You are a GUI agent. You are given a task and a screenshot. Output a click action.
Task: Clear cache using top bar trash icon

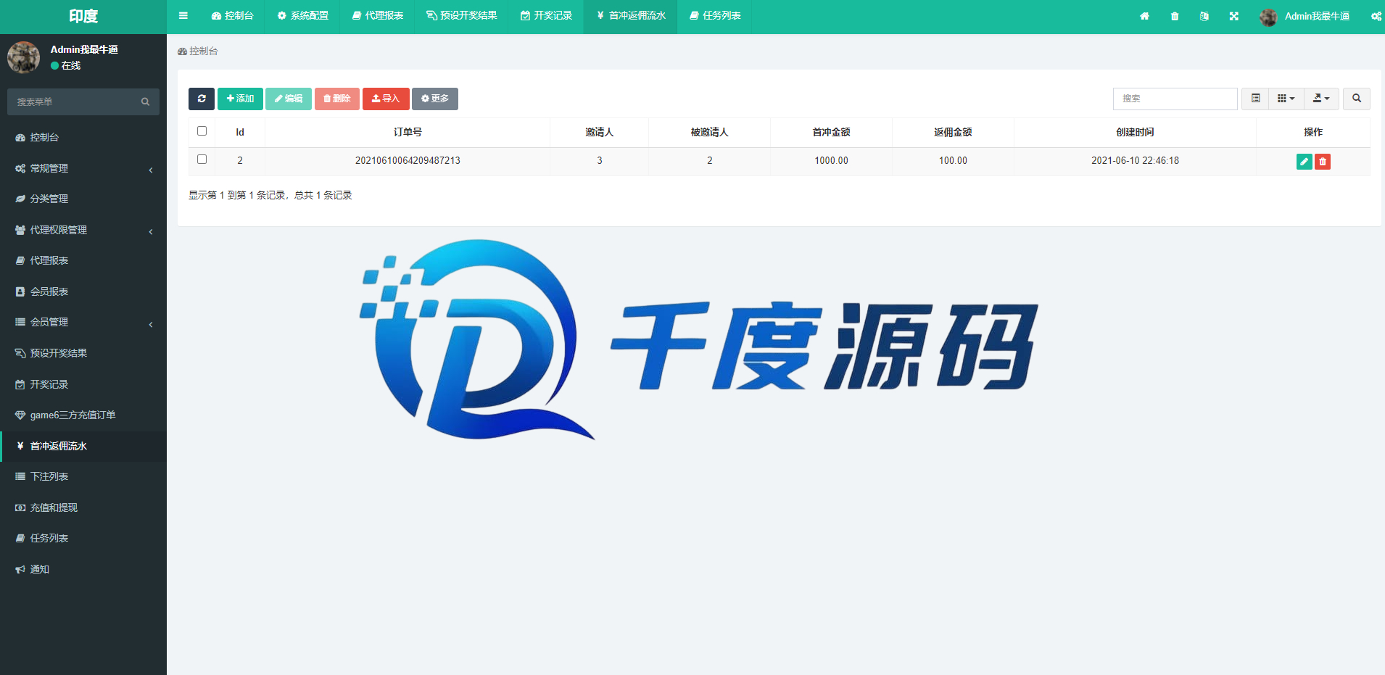(x=1175, y=16)
